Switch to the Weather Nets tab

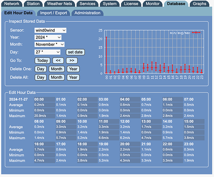60,4
